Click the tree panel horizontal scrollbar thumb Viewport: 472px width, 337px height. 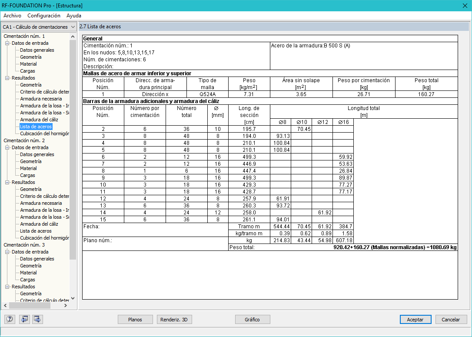tap(30, 305)
